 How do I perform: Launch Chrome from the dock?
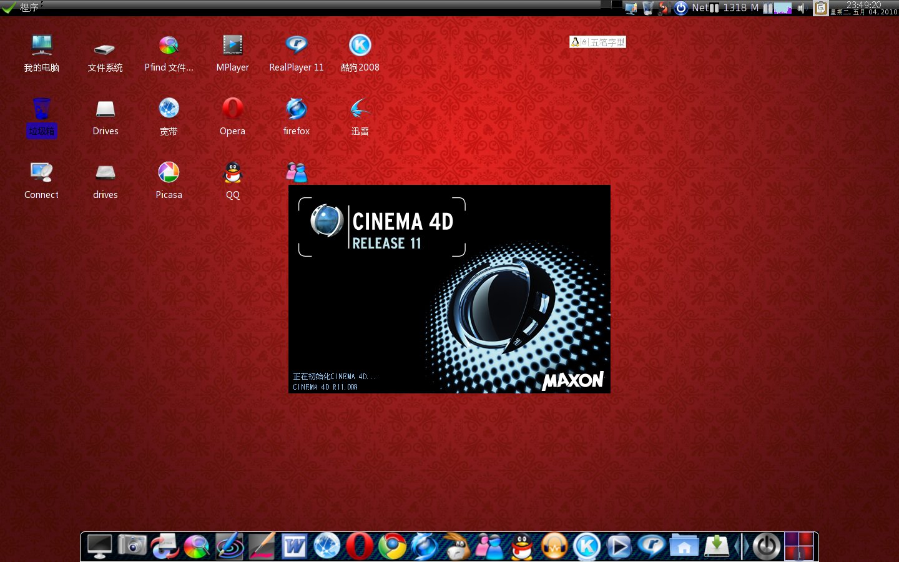(x=392, y=546)
